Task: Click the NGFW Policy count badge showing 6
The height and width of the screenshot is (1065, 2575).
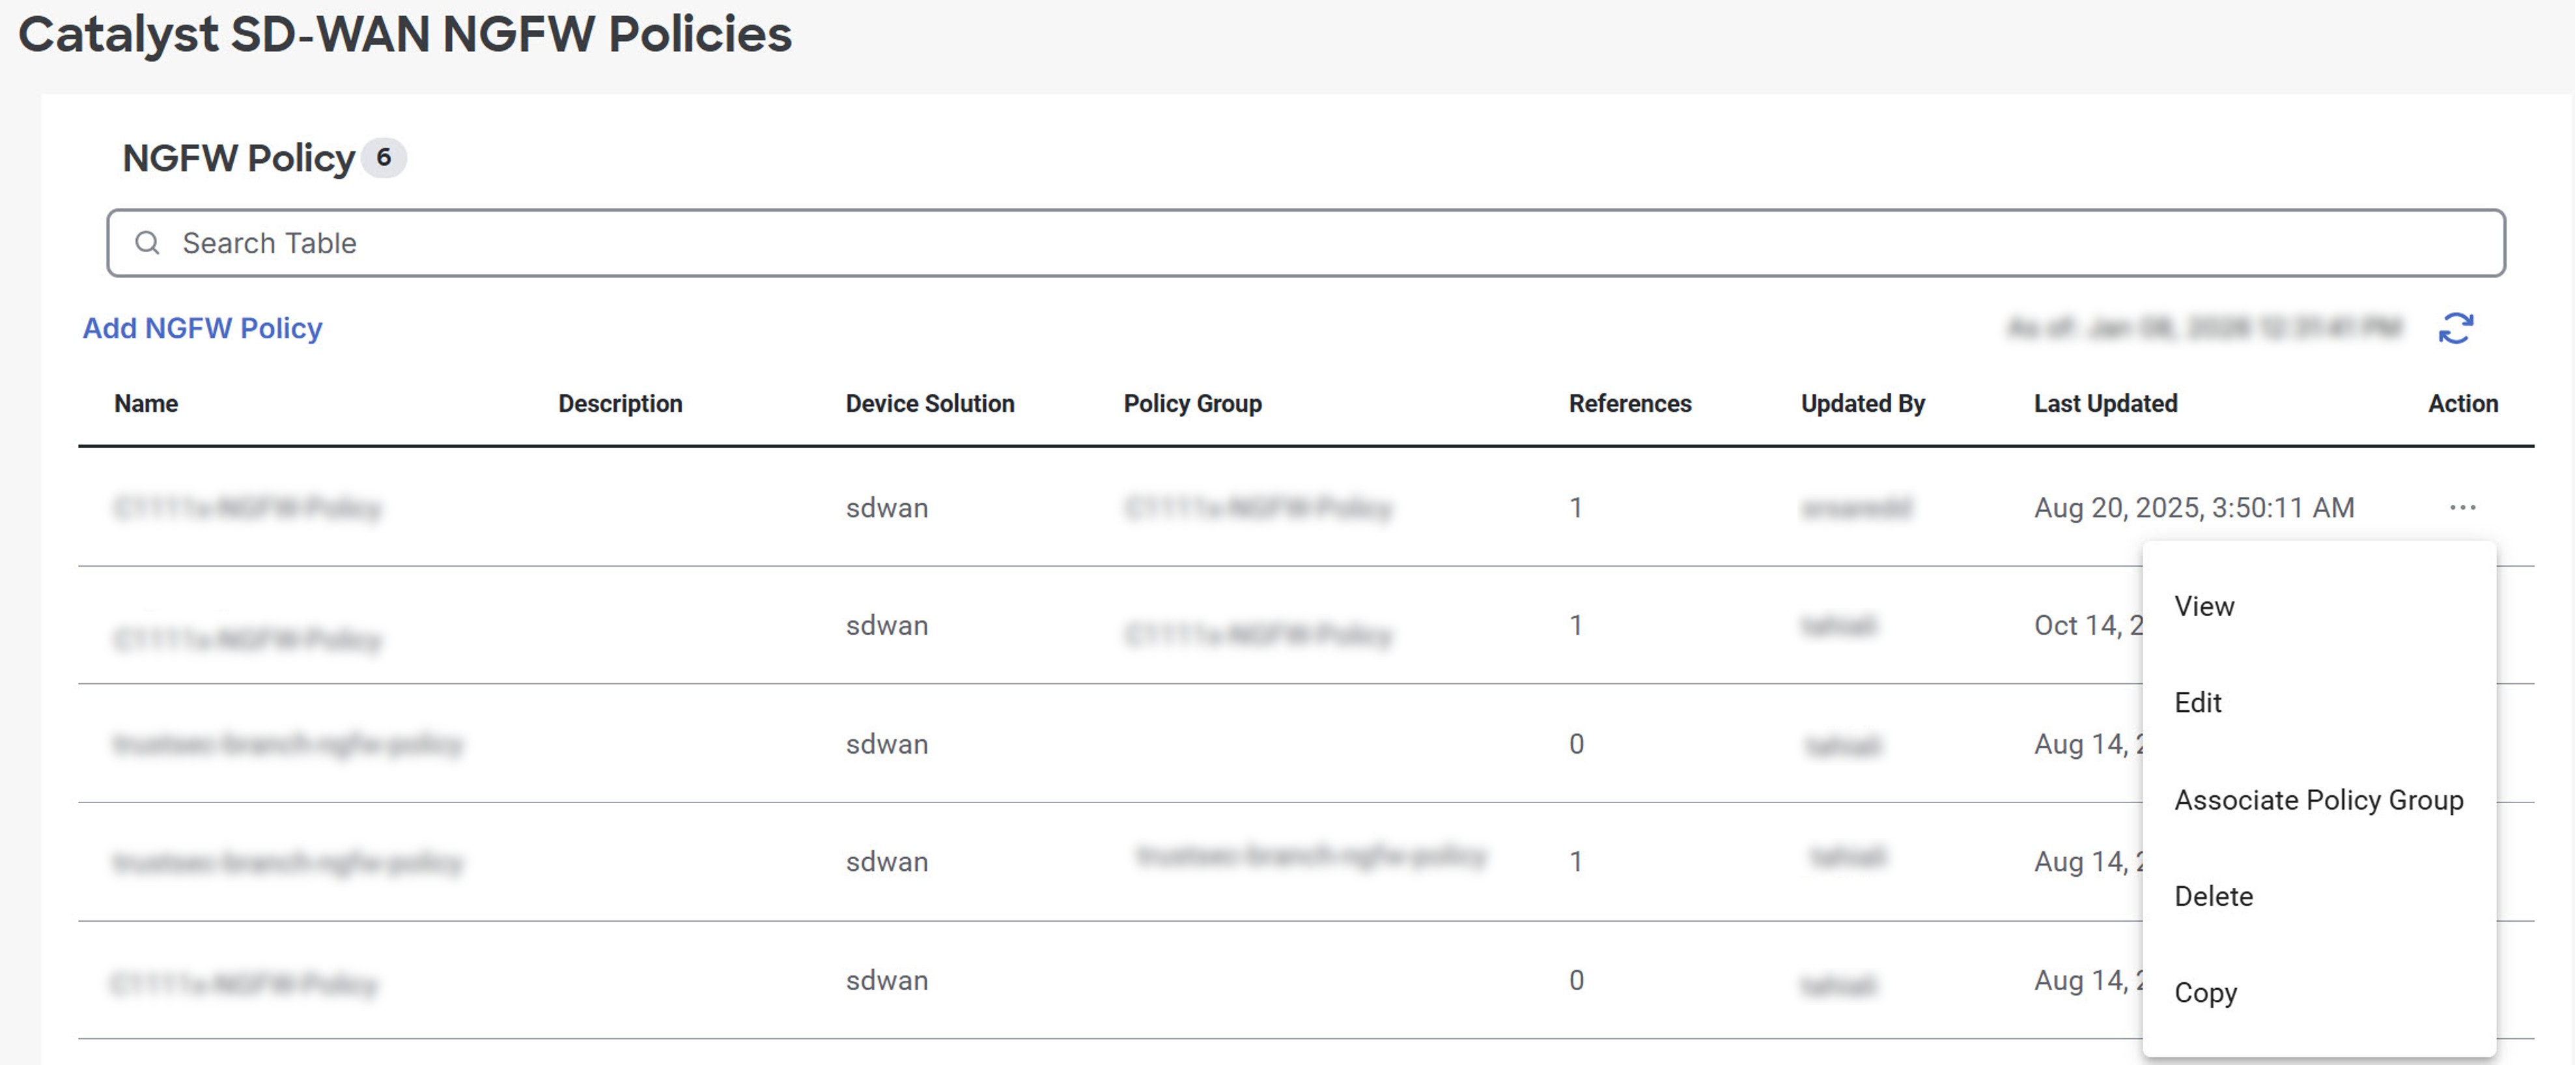Action: (387, 157)
